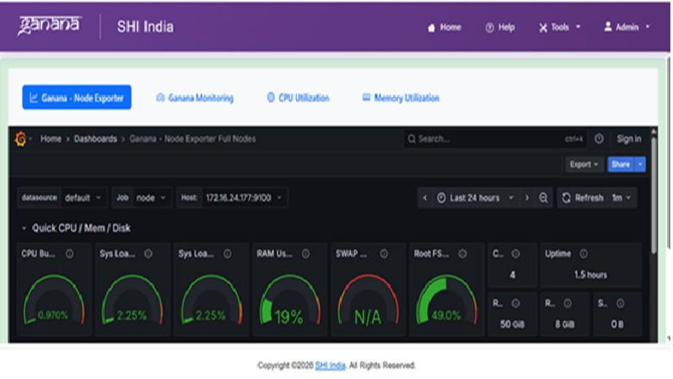Viewport: 673px width, 379px height.
Task: Shift time range forward
Action: click(x=526, y=198)
